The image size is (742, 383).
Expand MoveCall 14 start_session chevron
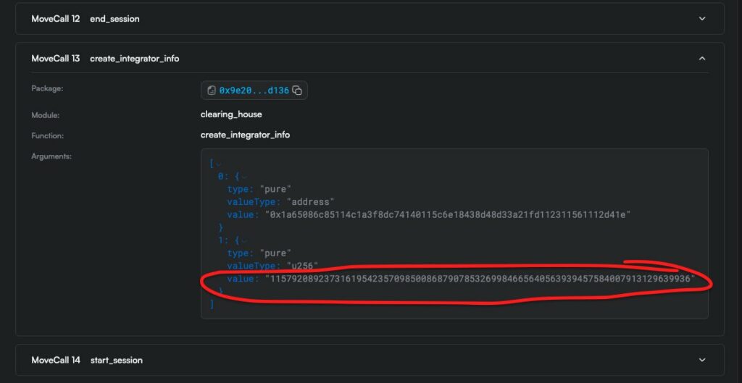(702, 361)
